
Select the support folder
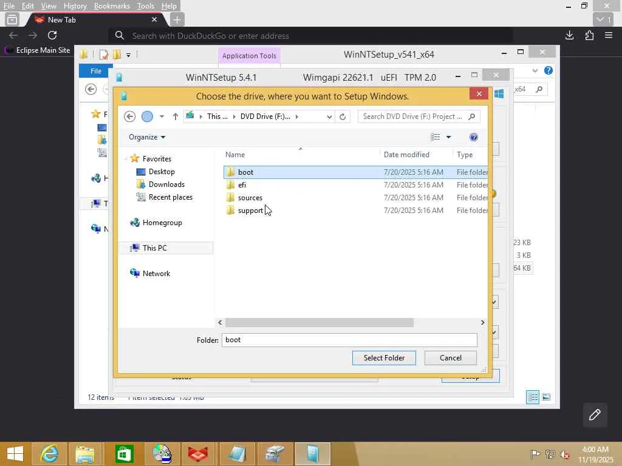pyautogui.click(x=355, y=210)
